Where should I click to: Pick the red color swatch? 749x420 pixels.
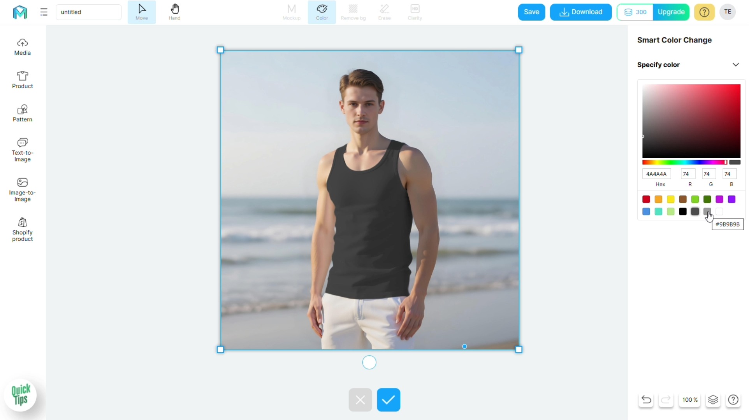tap(646, 199)
